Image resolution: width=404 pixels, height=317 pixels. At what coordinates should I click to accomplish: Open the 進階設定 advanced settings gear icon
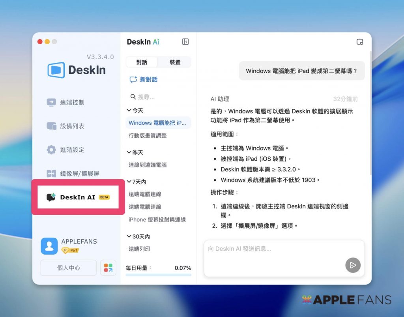pos(51,150)
